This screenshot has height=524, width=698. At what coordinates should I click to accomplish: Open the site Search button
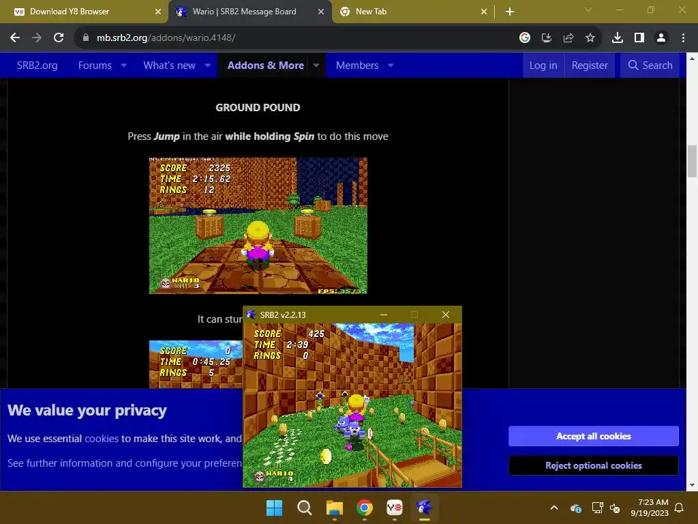(x=650, y=65)
